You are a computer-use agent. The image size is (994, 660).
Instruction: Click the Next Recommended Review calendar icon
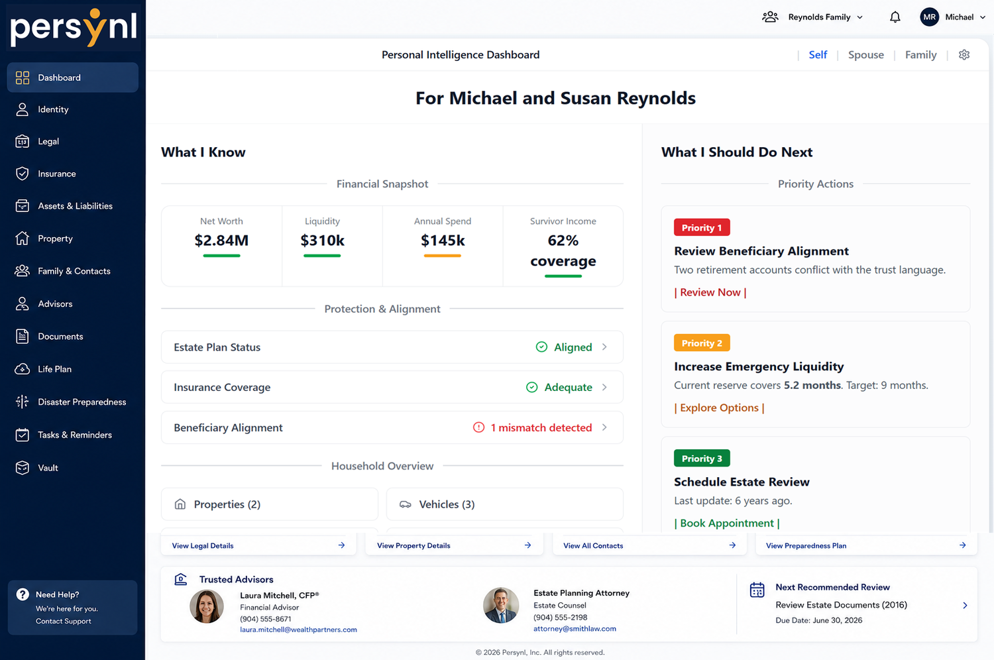point(757,590)
